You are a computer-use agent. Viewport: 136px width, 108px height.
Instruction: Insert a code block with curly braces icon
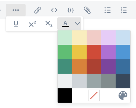click(x=71, y=10)
